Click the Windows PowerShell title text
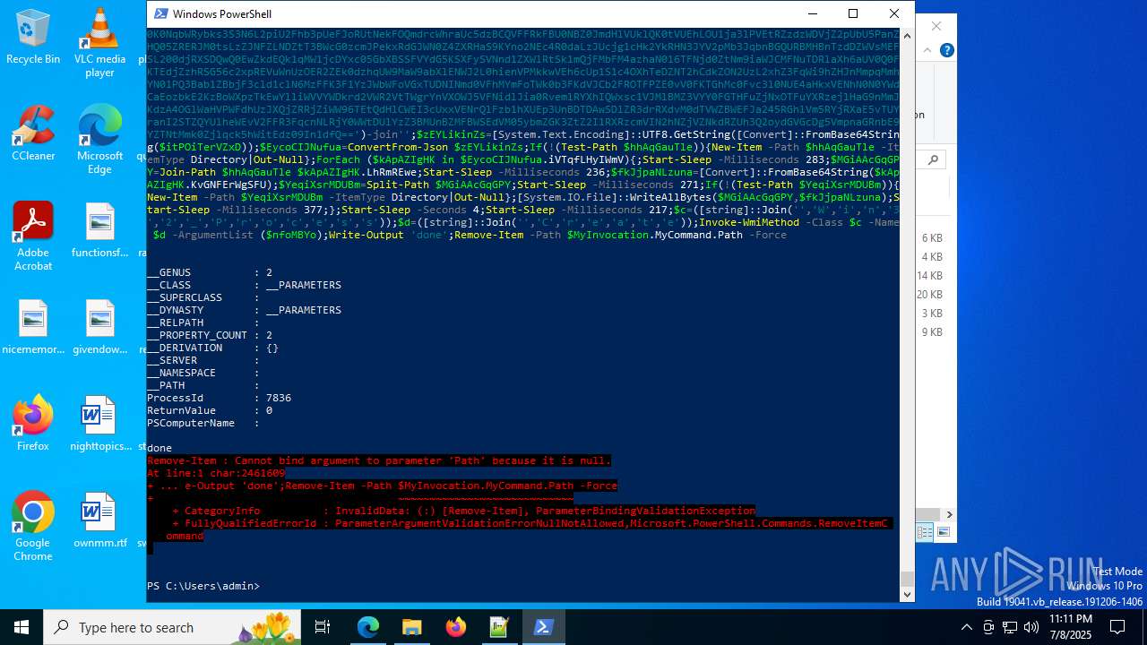This screenshot has width=1147, height=645. tap(221, 13)
